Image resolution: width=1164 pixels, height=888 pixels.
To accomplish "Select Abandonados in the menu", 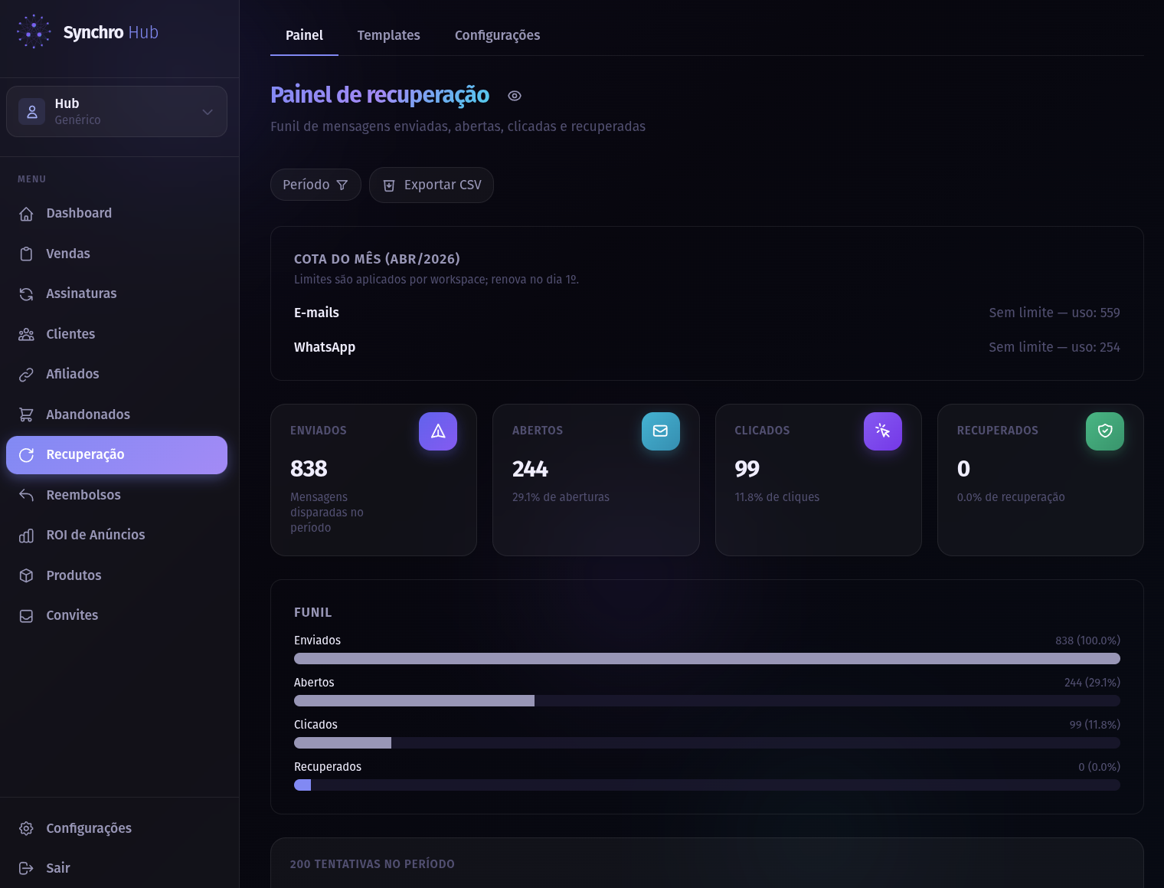I will coord(116,415).
